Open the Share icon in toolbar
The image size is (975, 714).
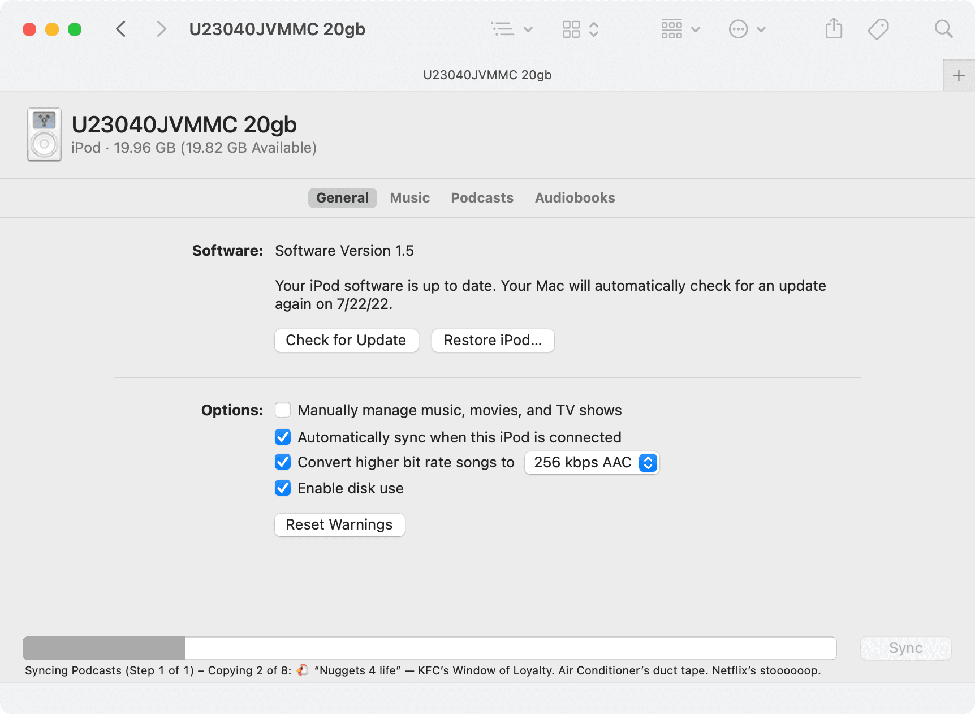point(834,29)
